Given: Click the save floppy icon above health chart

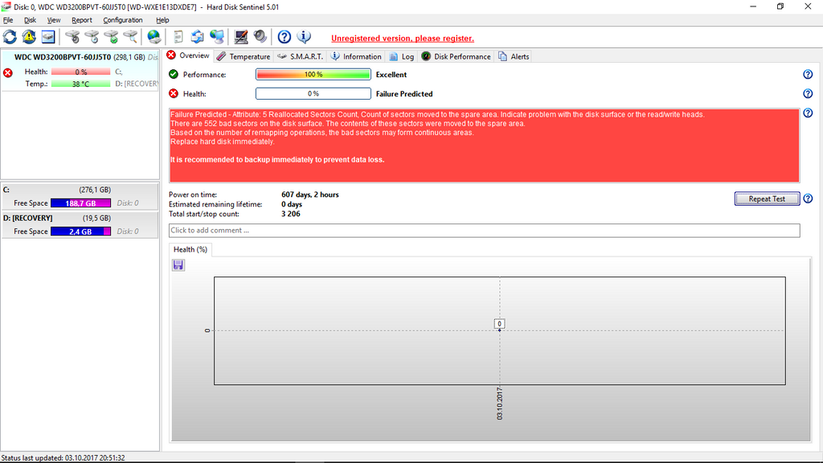Looking at the screenshot, I should [178, 265].
